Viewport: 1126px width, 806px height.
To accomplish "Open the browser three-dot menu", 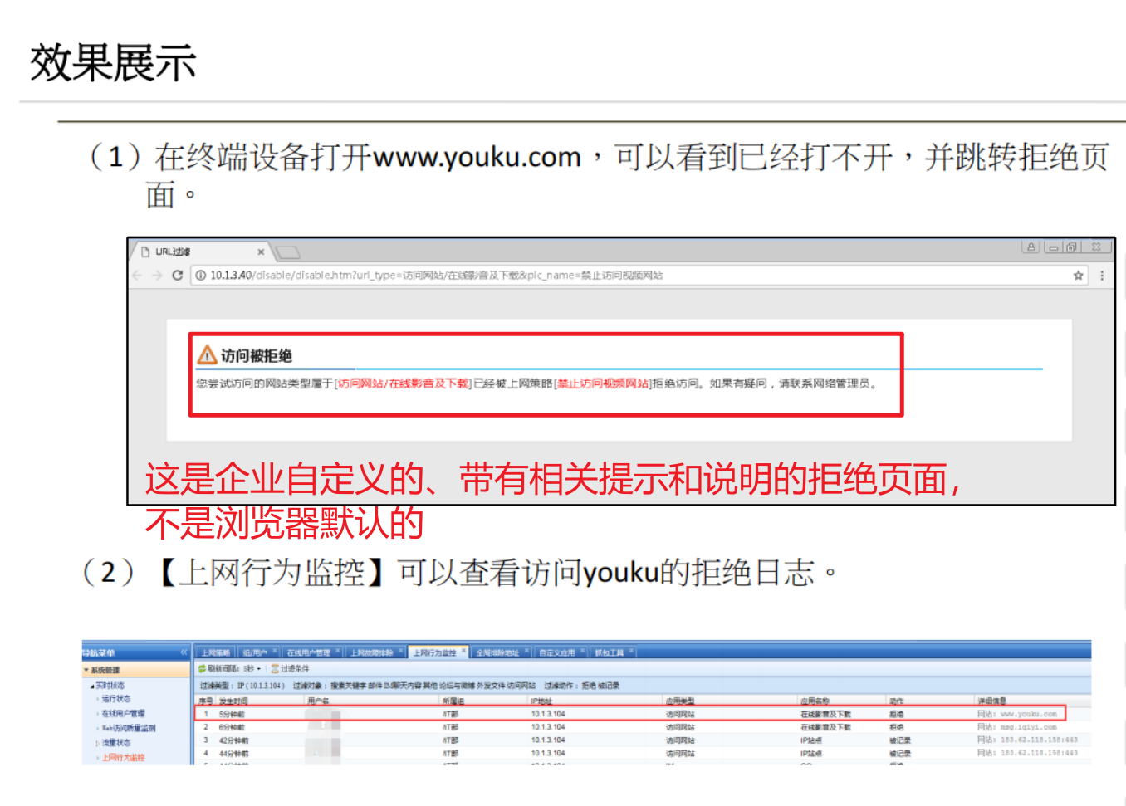I will [x=1102, y=276].
